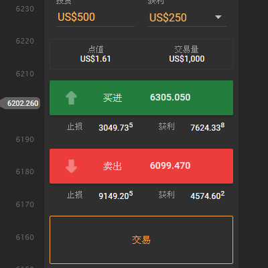Click buy stop-loss value 3049.73

pos(116,127)
